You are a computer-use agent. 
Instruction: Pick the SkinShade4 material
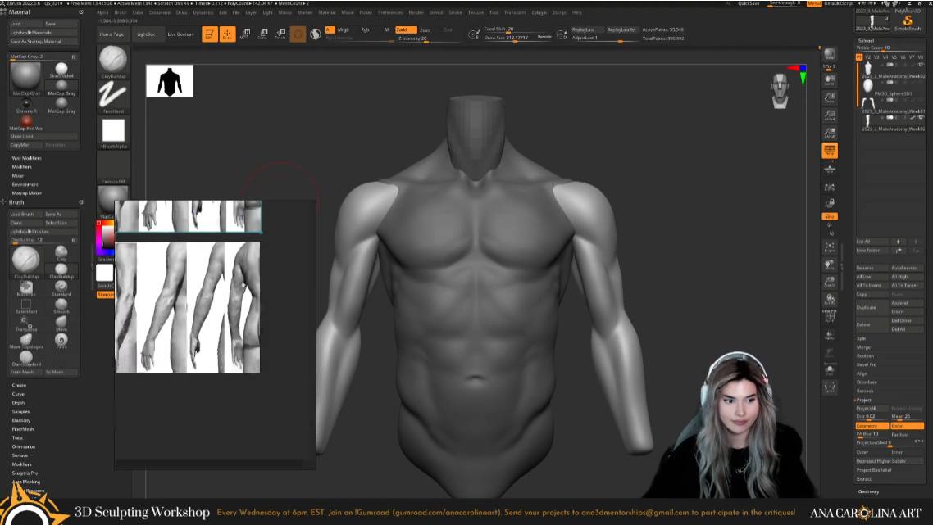click(61, 70)
